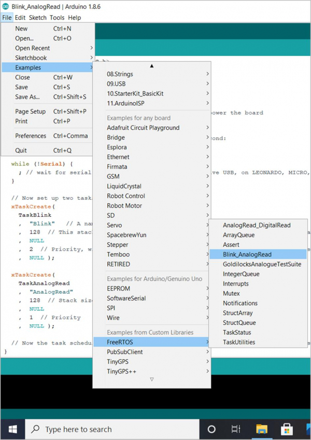Launch File Explorer from the taskbar
This screenshot has height=440, width=311.
tap(261, 429)
